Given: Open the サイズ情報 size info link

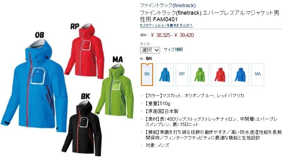Looking at the screenshot, I should point(173,49).
